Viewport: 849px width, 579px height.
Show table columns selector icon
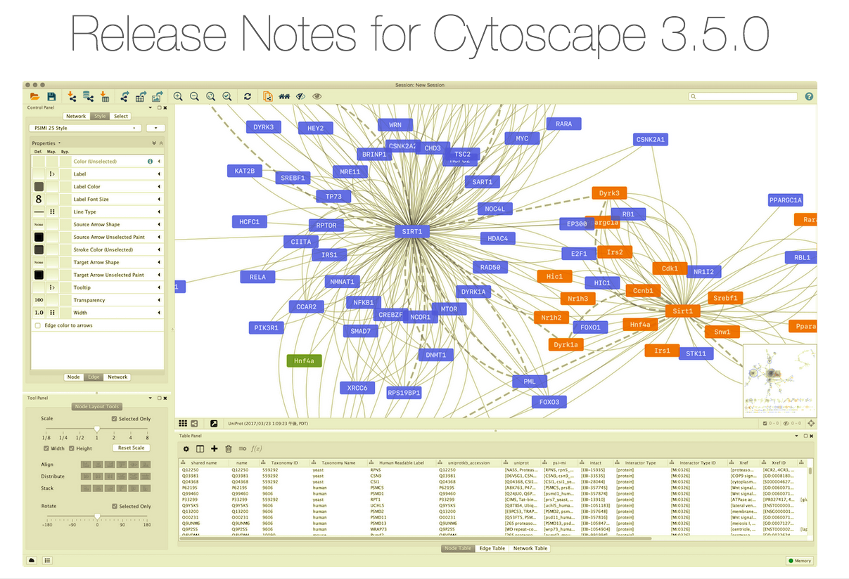(x=200, y=448)
